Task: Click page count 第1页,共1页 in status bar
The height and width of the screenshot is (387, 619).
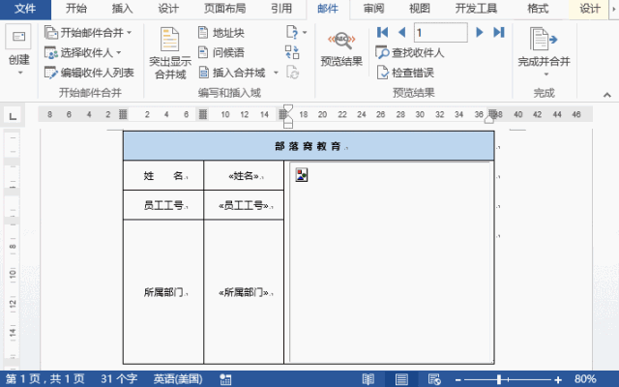Action: 45,379
